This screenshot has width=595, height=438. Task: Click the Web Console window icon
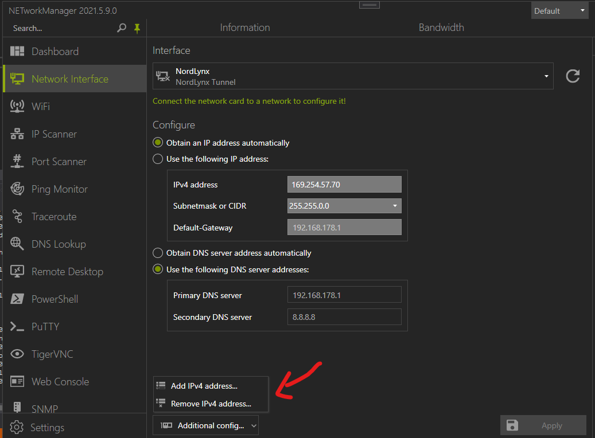pyautogui.click(x=17, y=381)
